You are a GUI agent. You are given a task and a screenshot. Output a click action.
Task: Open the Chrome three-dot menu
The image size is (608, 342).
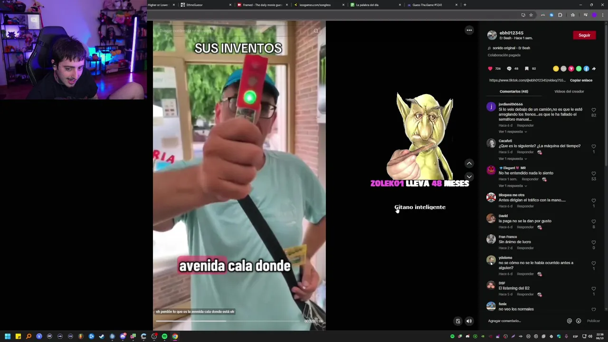pos(602,15)
